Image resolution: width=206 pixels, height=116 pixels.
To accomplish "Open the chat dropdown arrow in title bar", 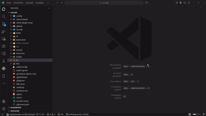I will point(149,3).
